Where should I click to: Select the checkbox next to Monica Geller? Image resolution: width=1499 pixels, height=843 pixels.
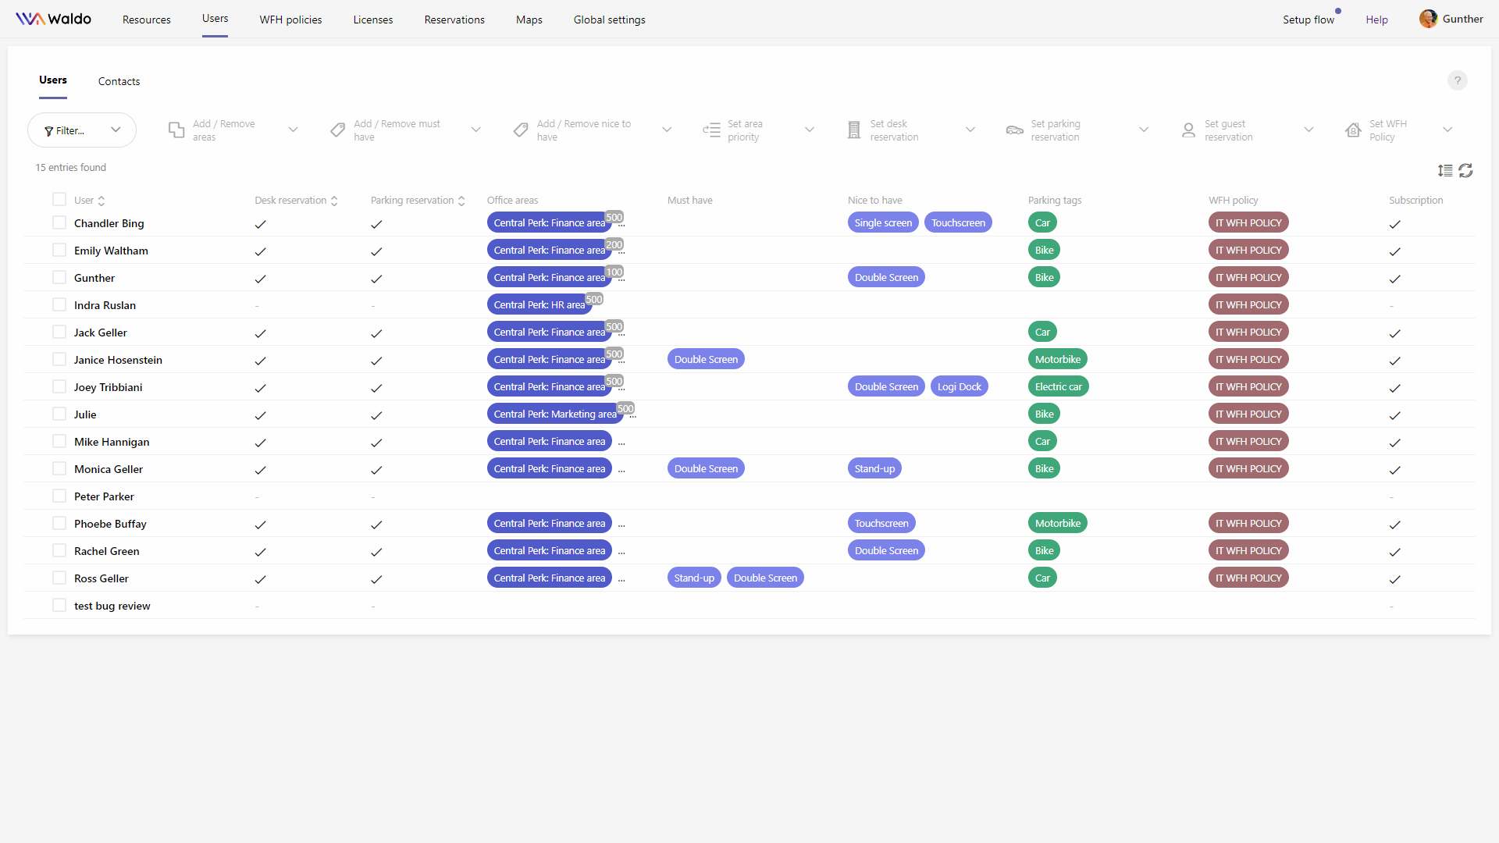click(x=59, y=468)
